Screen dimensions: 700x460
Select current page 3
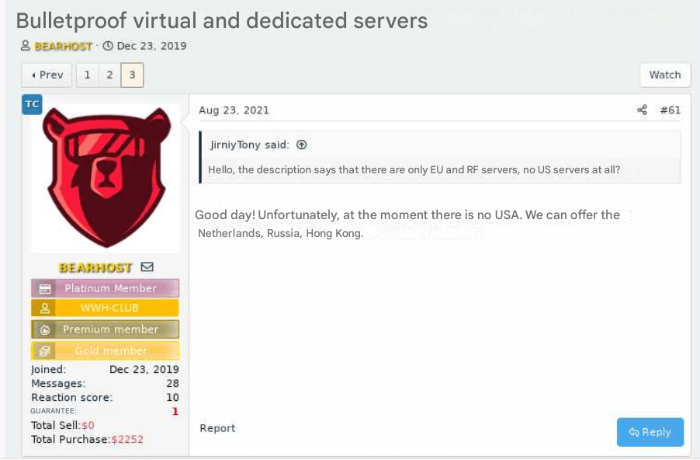point(132,75)
